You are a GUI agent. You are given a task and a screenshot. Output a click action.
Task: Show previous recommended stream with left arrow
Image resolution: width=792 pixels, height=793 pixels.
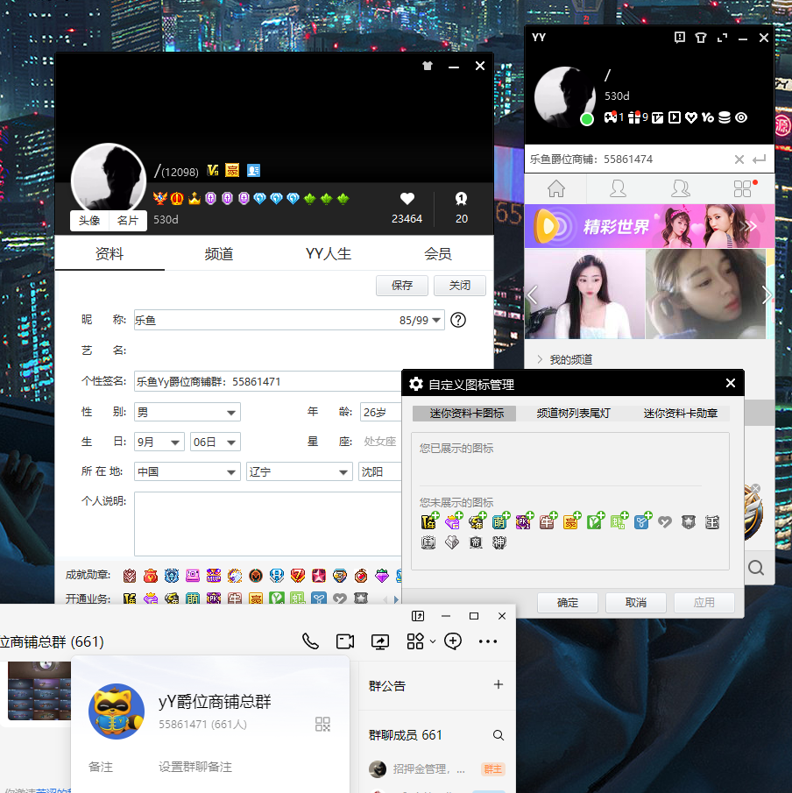click(532, 294)
